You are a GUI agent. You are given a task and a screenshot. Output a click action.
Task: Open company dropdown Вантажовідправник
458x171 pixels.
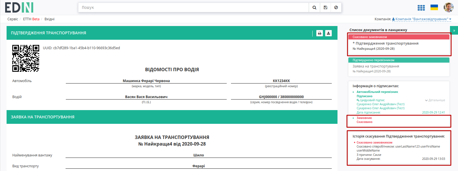[422, 19]
